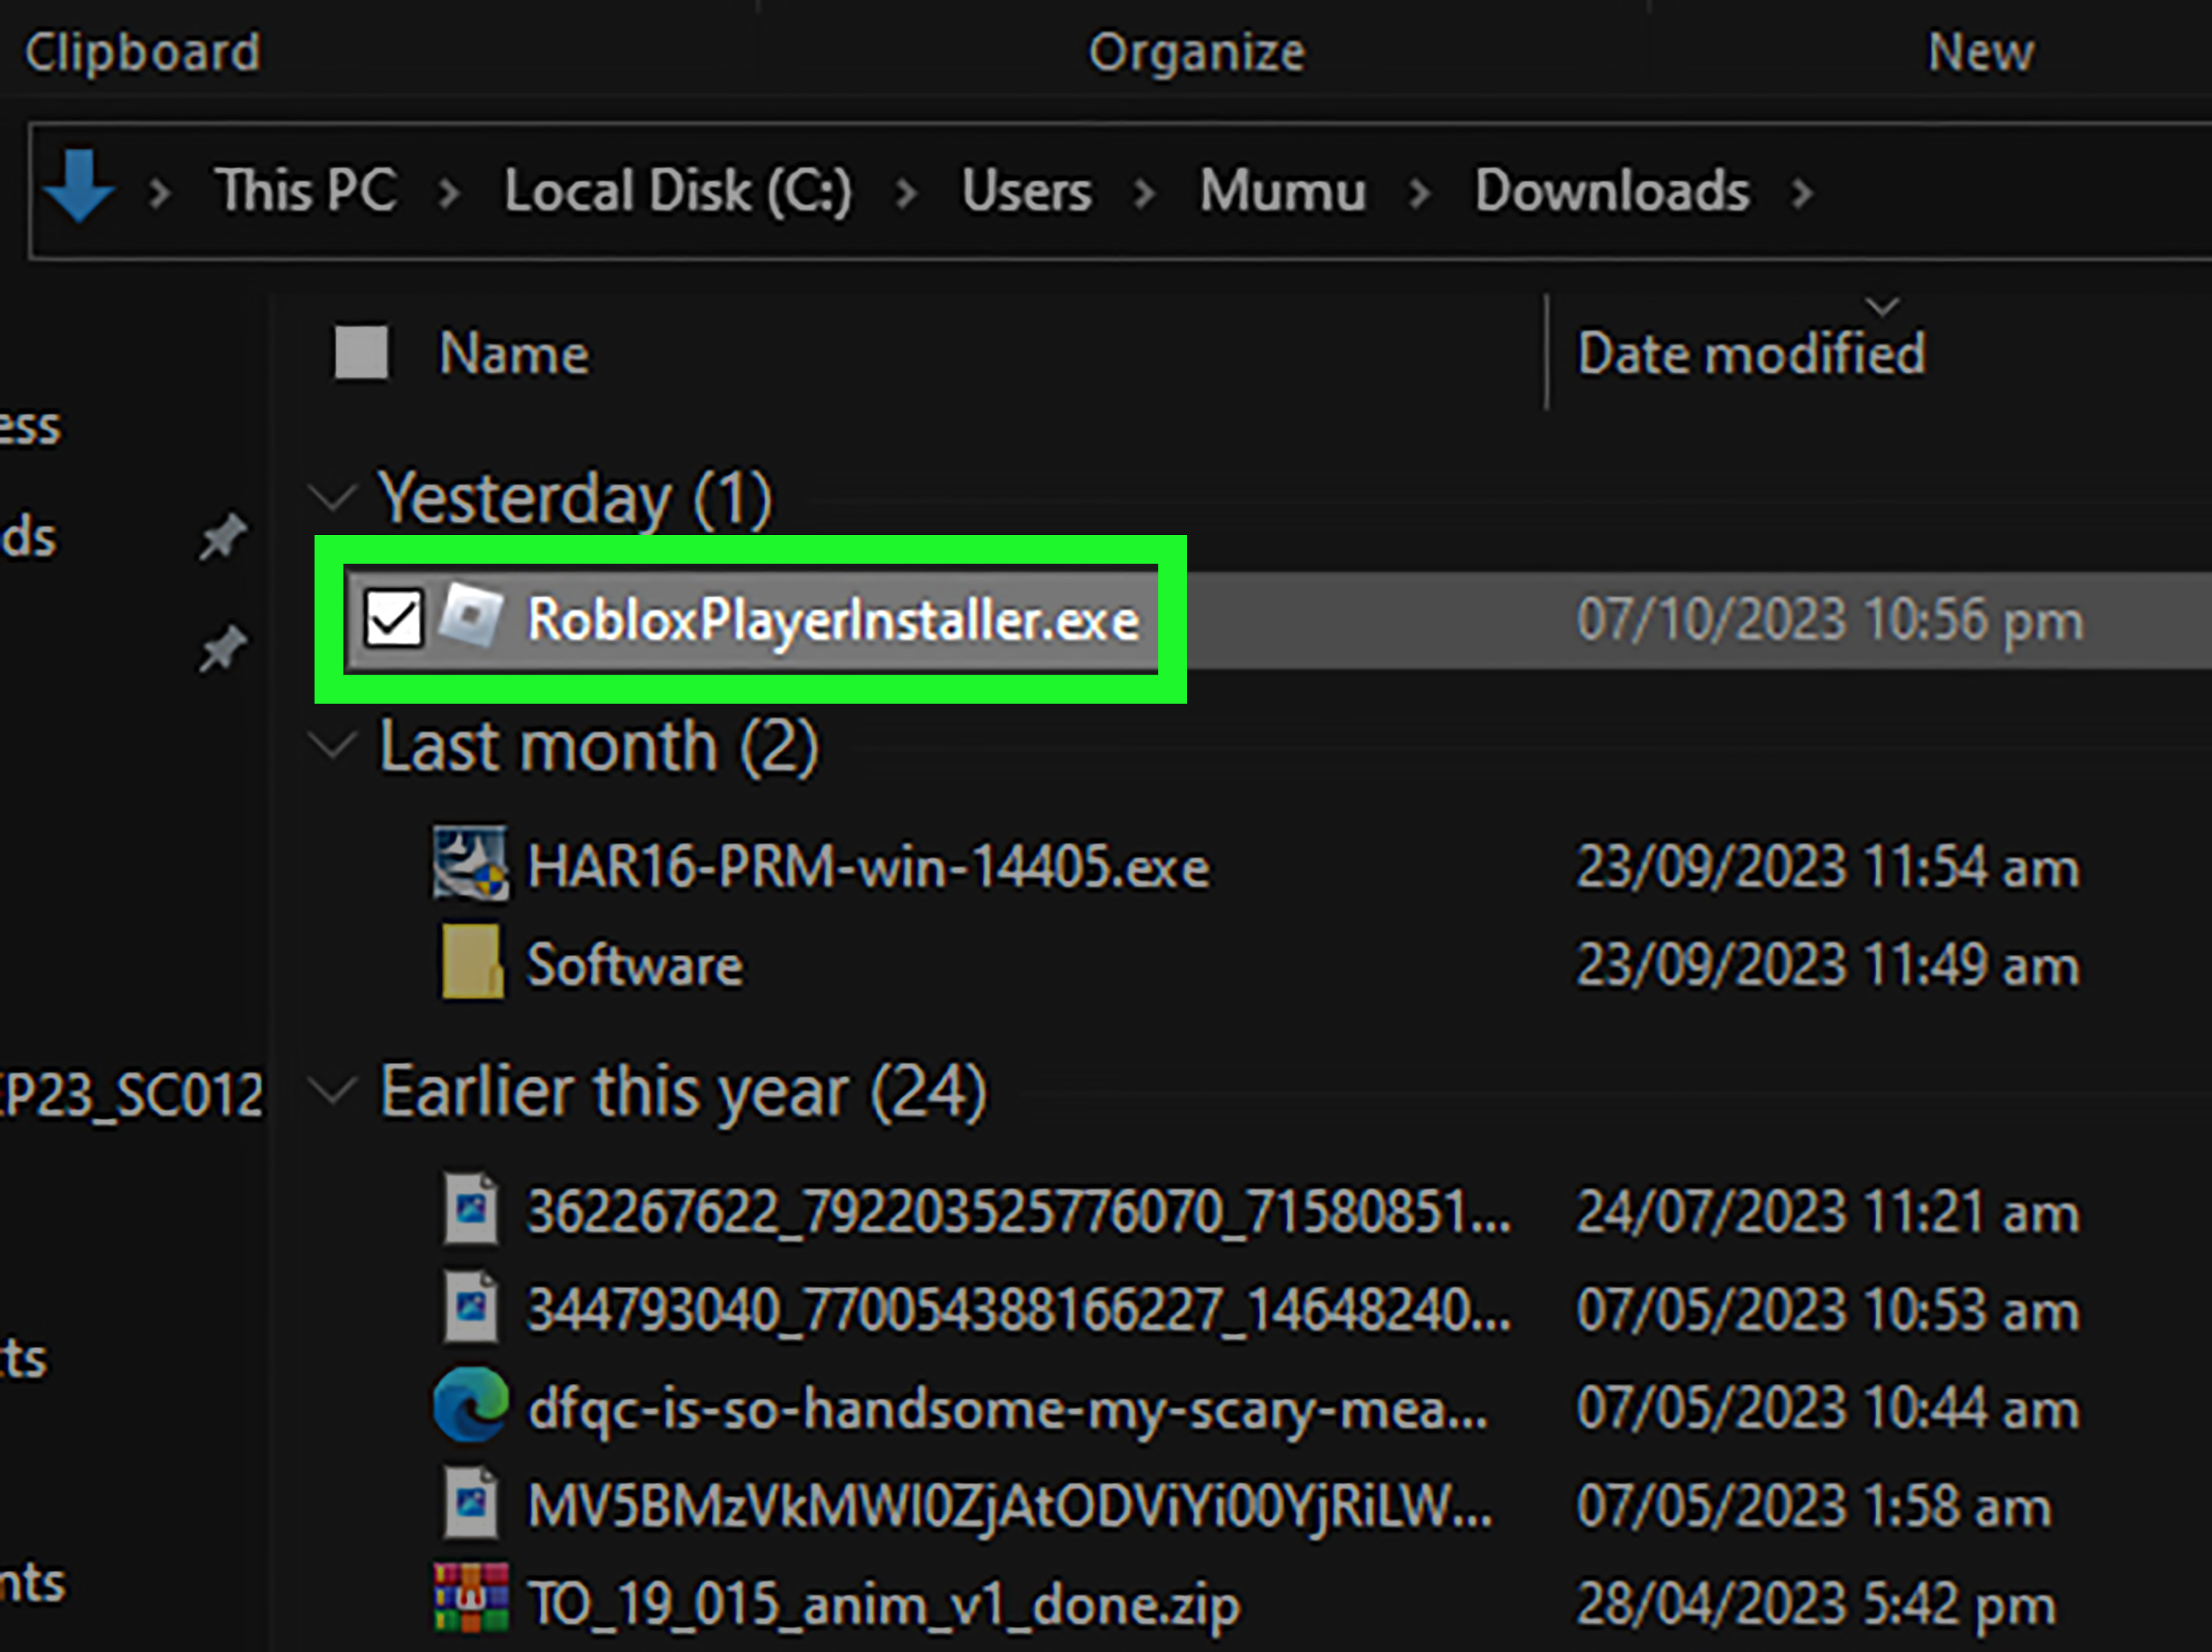The image size is (2212, 1652).
Task: Click the Roblox icon beside RobloxPlayerInstaller.exe
Action: (x=471, y=617)
